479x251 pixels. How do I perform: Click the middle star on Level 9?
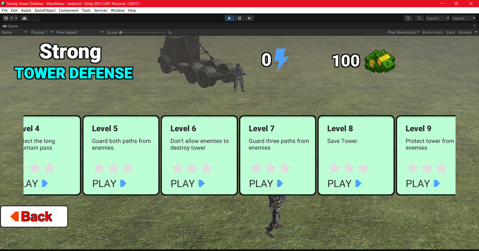point(427,168)
